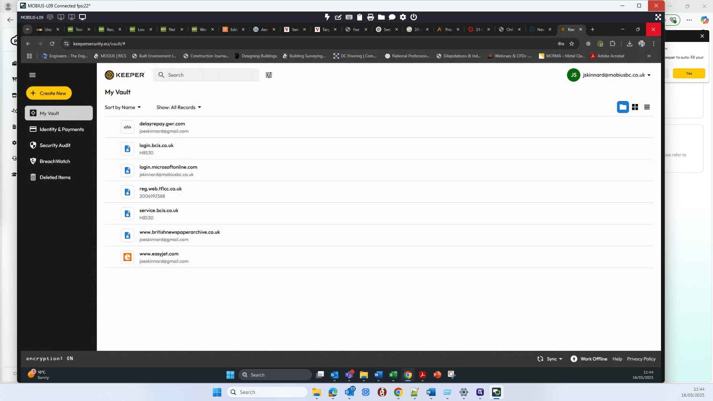713x401 pixels.
Task: Click the GWR delayrepay record icon
Action: [127, 127]
